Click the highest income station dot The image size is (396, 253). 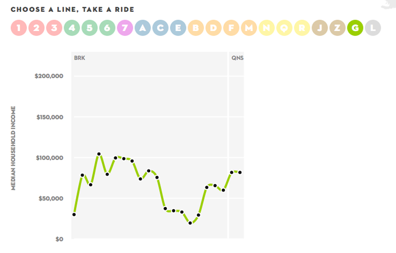tap(99, 154)
